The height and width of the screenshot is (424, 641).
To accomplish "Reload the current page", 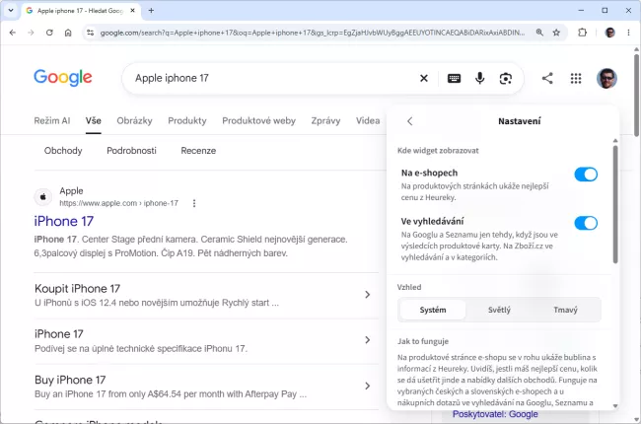I will tap(49, 33).
